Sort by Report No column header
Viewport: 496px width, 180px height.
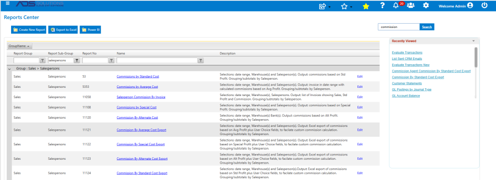click(89, 53)
